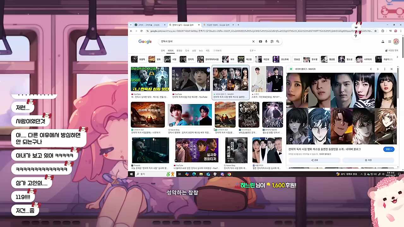Screen dimensions: 404x227
Task: Open the 저장된 항목 saved items link
Action: (x=392, y=50)
